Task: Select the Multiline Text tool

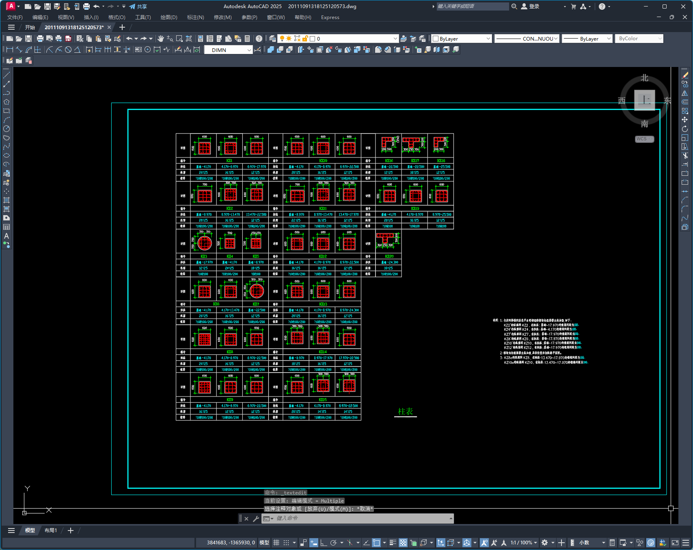Action: click(x=6, y=236)
